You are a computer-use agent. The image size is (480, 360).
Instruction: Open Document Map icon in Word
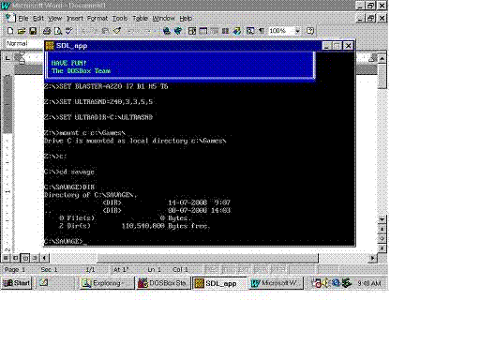(250, 31)
